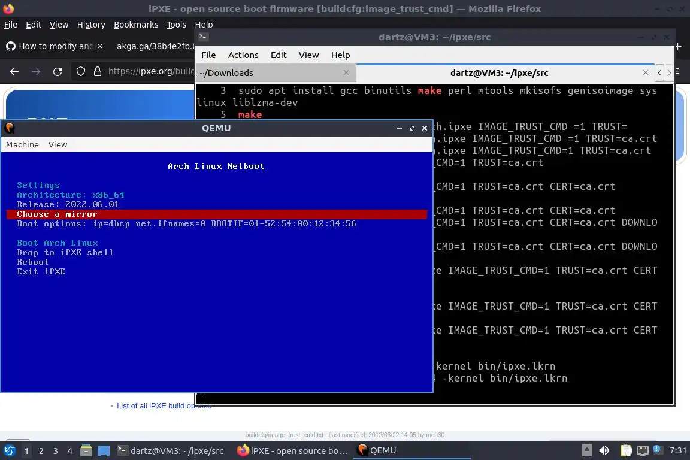Image resolution: width=690 pixels, height=460 pixels.
Task: Close the ~/Downloads terminal tab
Action: click(346, 72)
